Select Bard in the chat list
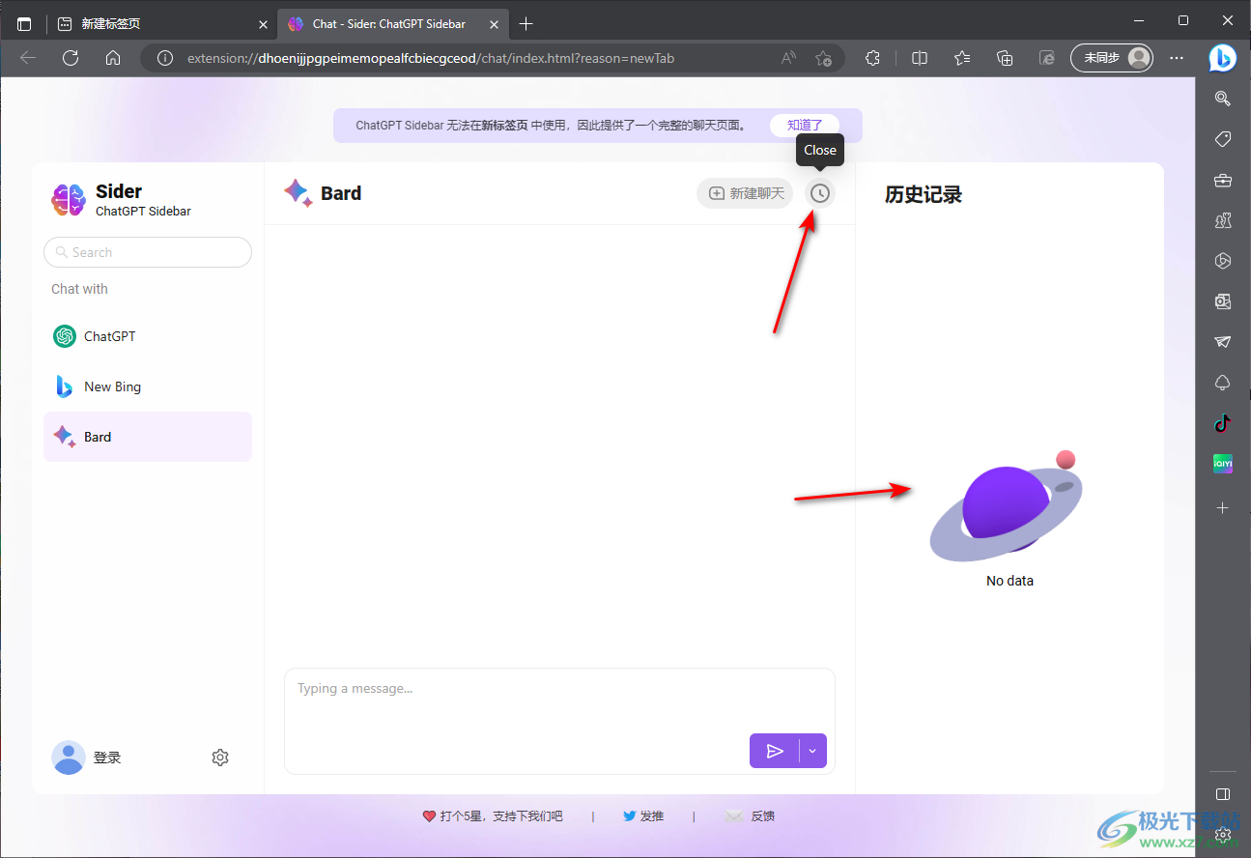This screenshot has width=1251, height=858. (x=148, y=437)
